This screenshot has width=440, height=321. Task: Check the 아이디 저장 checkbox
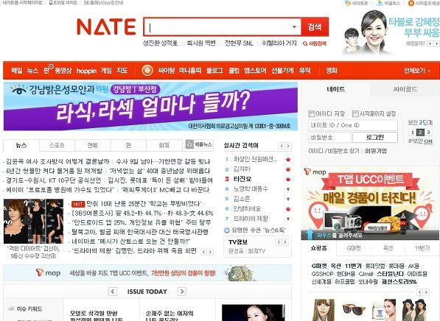tap(311, 114)
